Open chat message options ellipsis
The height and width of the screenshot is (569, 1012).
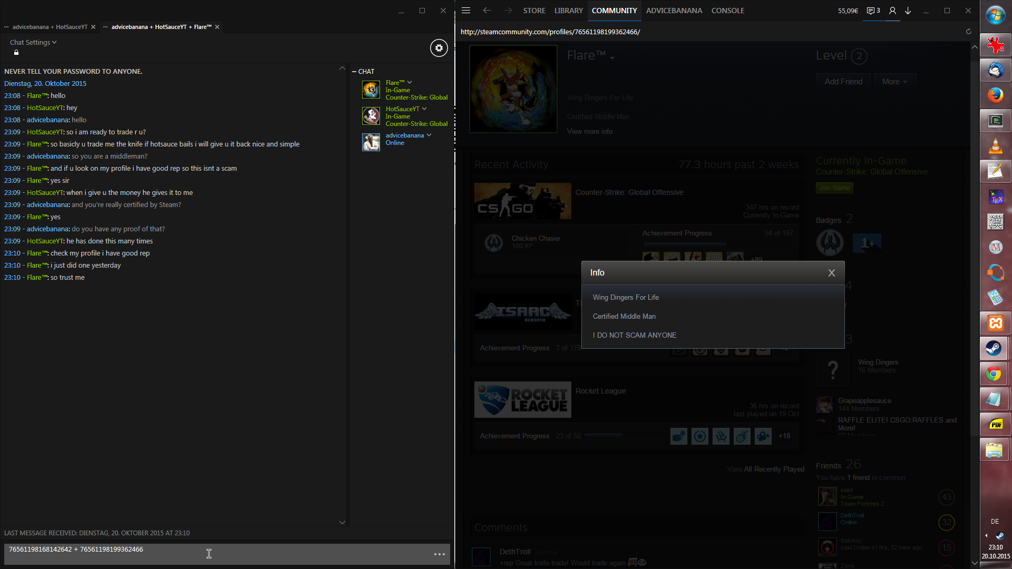pyautogui.click(x=439, y=554)
